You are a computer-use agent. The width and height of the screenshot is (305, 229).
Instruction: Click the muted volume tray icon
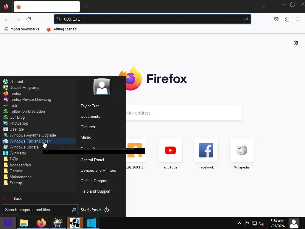[261, 224]
